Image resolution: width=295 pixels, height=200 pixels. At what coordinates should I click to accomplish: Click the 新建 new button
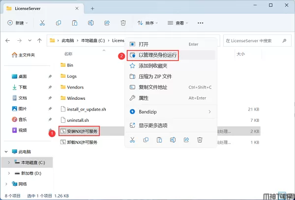coord(18,23)
